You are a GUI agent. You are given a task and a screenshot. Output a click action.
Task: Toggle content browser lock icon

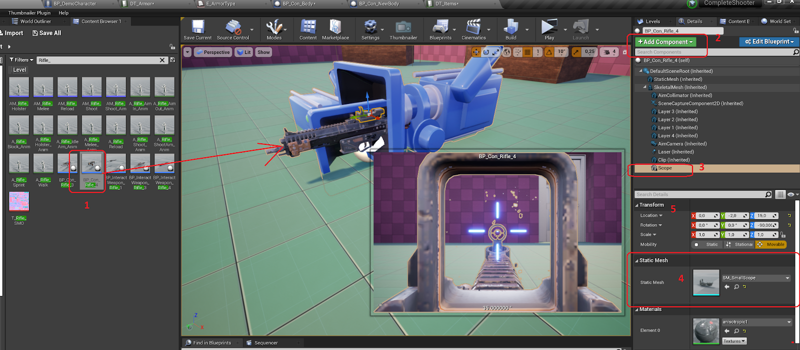(172, 46)
